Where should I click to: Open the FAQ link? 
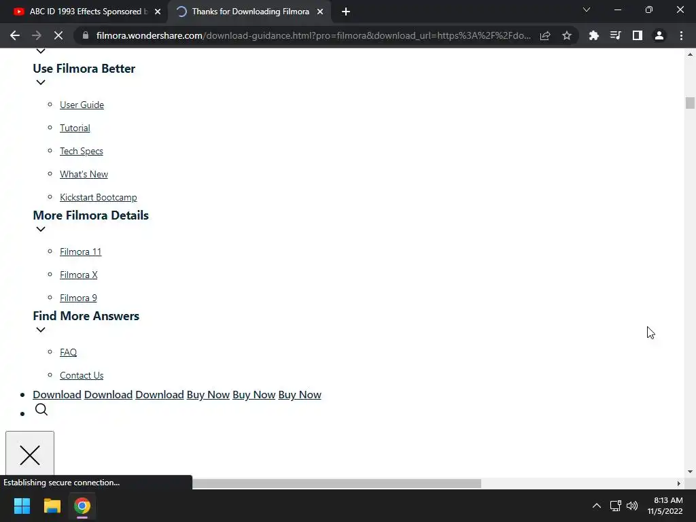click(69, 352)
